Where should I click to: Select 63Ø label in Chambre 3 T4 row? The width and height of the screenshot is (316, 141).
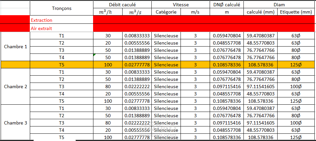point(296,130)
